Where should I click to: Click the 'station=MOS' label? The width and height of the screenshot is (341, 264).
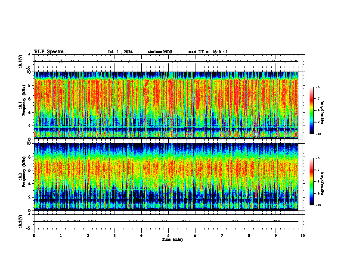tap(160, 52)
